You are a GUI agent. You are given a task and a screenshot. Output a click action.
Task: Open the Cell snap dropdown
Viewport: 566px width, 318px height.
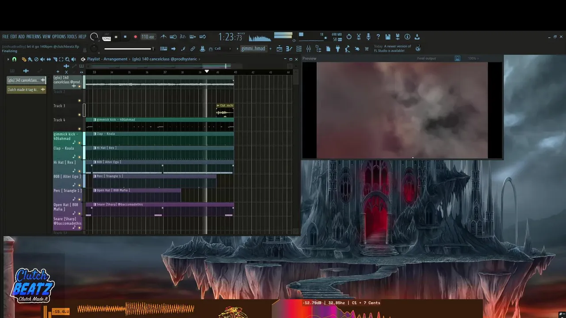223,49
